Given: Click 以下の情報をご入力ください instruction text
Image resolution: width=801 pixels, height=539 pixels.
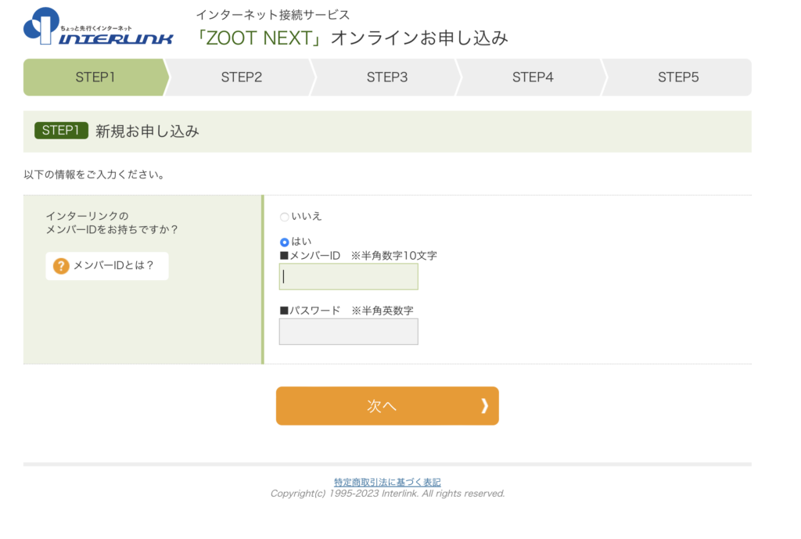Looking at the screenshot, I should pos(95,174).
